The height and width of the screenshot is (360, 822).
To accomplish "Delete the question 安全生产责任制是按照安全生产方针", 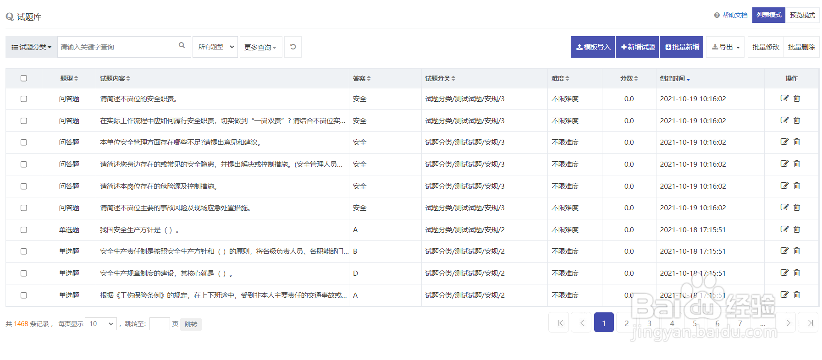I will 797,251.
